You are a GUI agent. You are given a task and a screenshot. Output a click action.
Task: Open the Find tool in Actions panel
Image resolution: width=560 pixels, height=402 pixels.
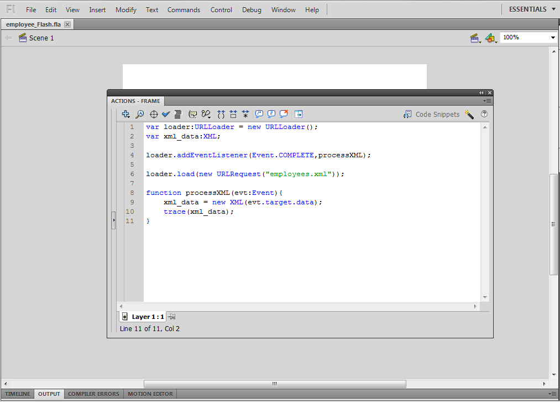(x=140, y=114)
